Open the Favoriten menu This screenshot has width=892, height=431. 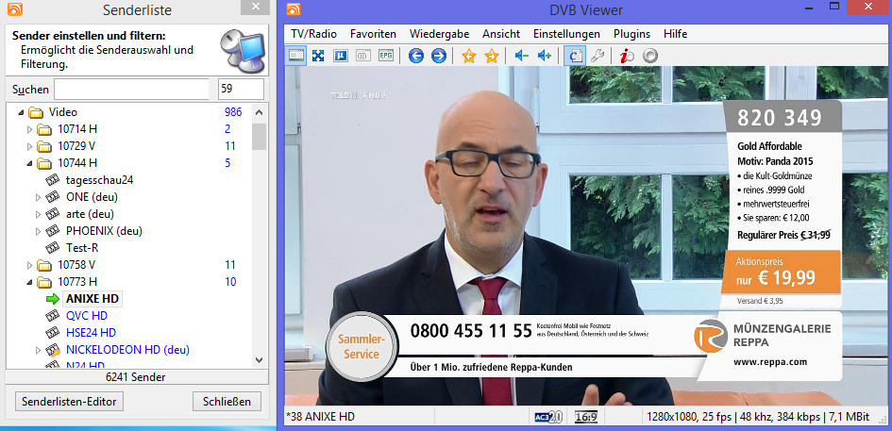pyautogui.click(x=373, y=33)
